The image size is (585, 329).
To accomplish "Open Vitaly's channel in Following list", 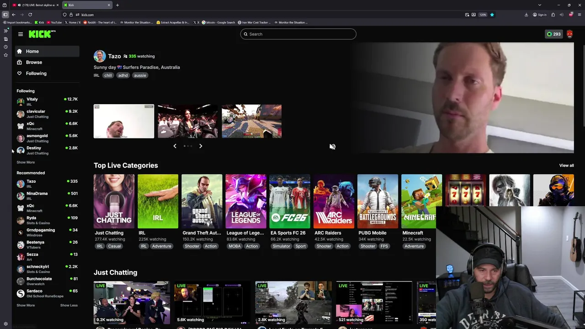I will click(x=47, y=101).
